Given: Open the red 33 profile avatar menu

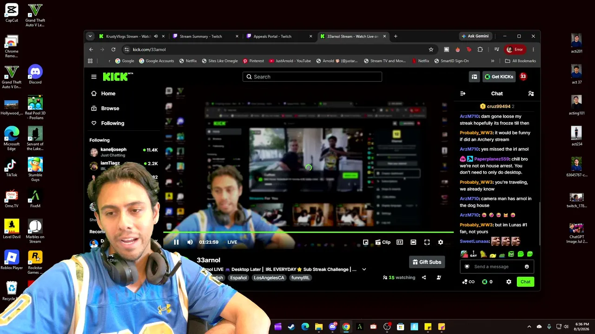Looking at the screenshot, I should [x=523, y=77].
